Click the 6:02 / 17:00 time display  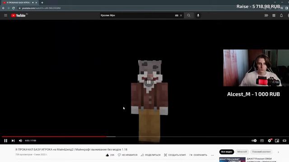pyautogui.click(x=31, y=141)
